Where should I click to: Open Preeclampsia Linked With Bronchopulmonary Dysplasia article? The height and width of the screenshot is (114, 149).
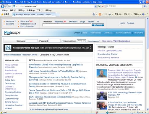click(x=56, y=66)
